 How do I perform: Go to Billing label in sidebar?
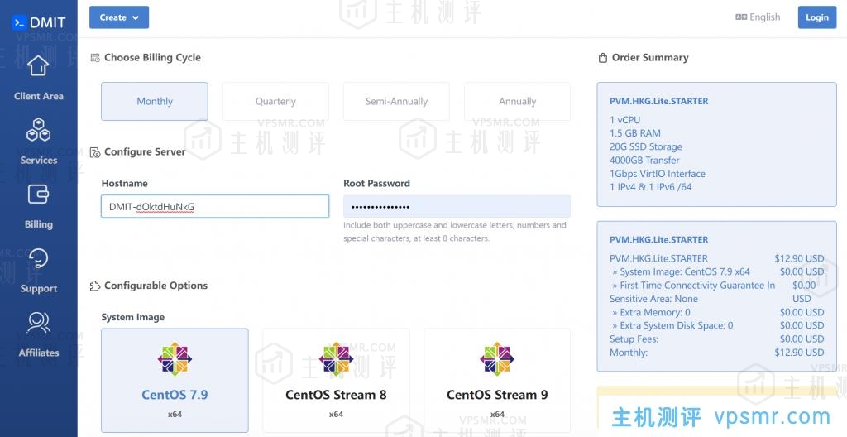[38, 224]
